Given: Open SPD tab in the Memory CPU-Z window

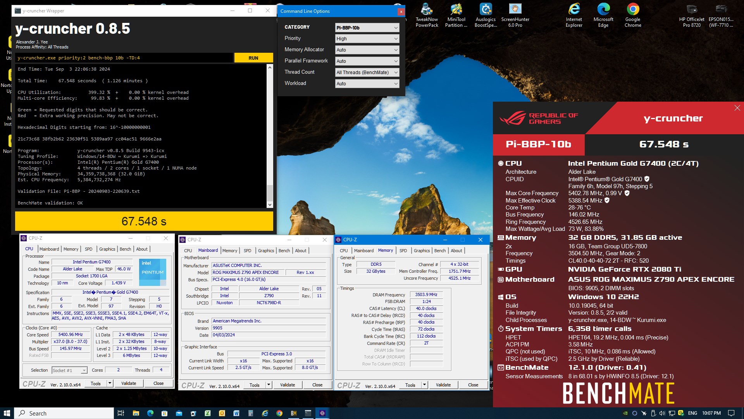Looking at the screenshot, I should pos(403,251).
